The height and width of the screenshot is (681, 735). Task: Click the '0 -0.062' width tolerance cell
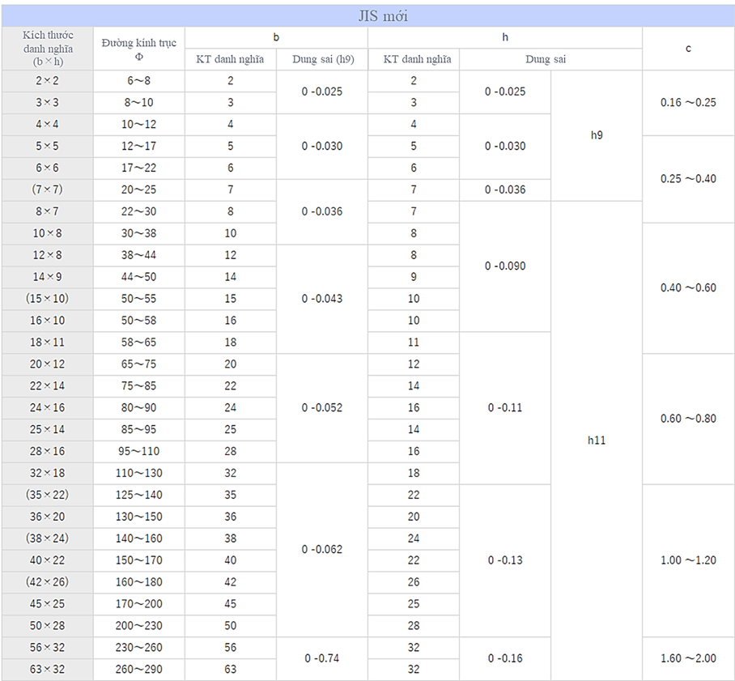click(322, 549)
